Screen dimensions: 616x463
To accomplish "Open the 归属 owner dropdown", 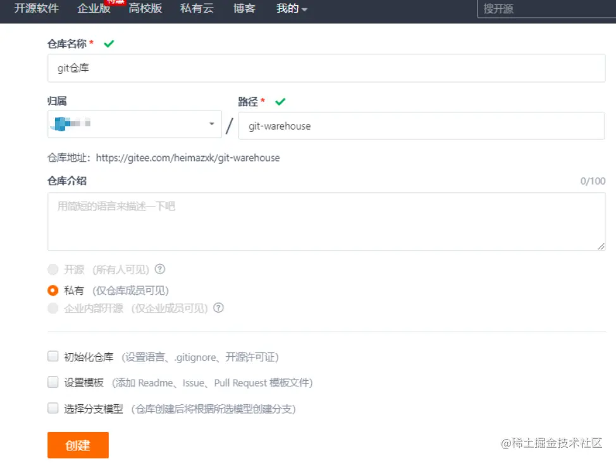I will point(134,124).
